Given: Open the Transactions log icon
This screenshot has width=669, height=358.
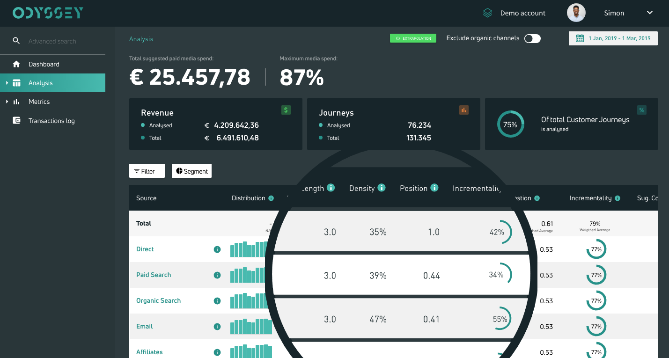Looking at the screenshot, I should point(17,120).
